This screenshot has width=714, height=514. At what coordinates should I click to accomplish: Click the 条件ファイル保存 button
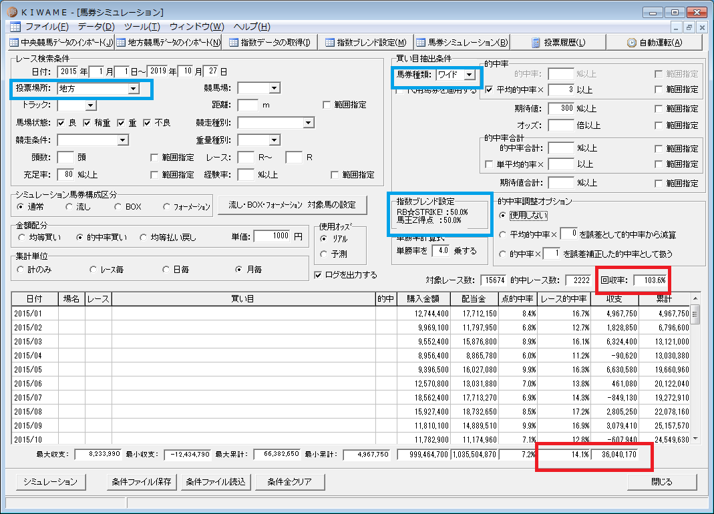click(x=142, y=482)
